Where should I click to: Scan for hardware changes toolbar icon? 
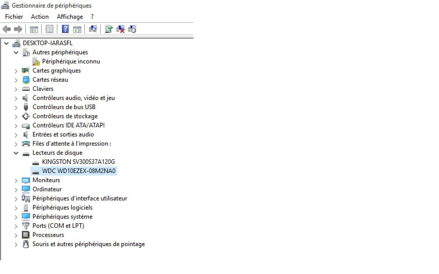[x=92, y=29]
